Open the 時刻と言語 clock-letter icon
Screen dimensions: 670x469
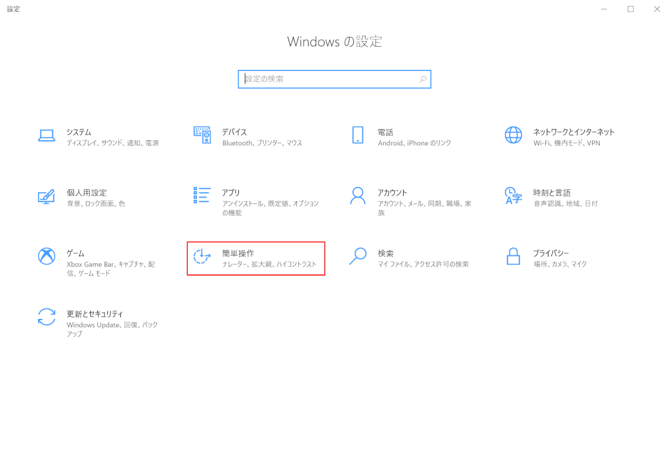[513, 196]
